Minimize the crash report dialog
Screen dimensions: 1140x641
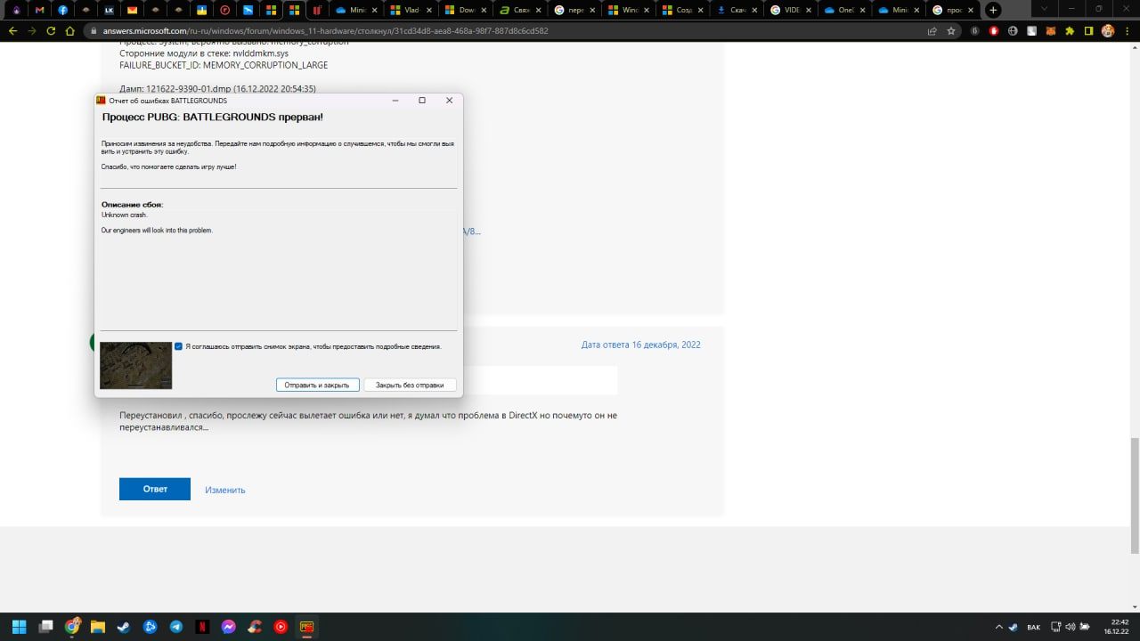coord(395,100)
